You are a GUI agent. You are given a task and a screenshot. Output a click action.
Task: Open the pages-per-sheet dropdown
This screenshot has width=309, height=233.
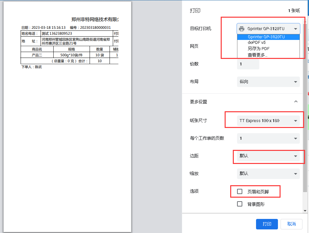[x=268, y=138]
